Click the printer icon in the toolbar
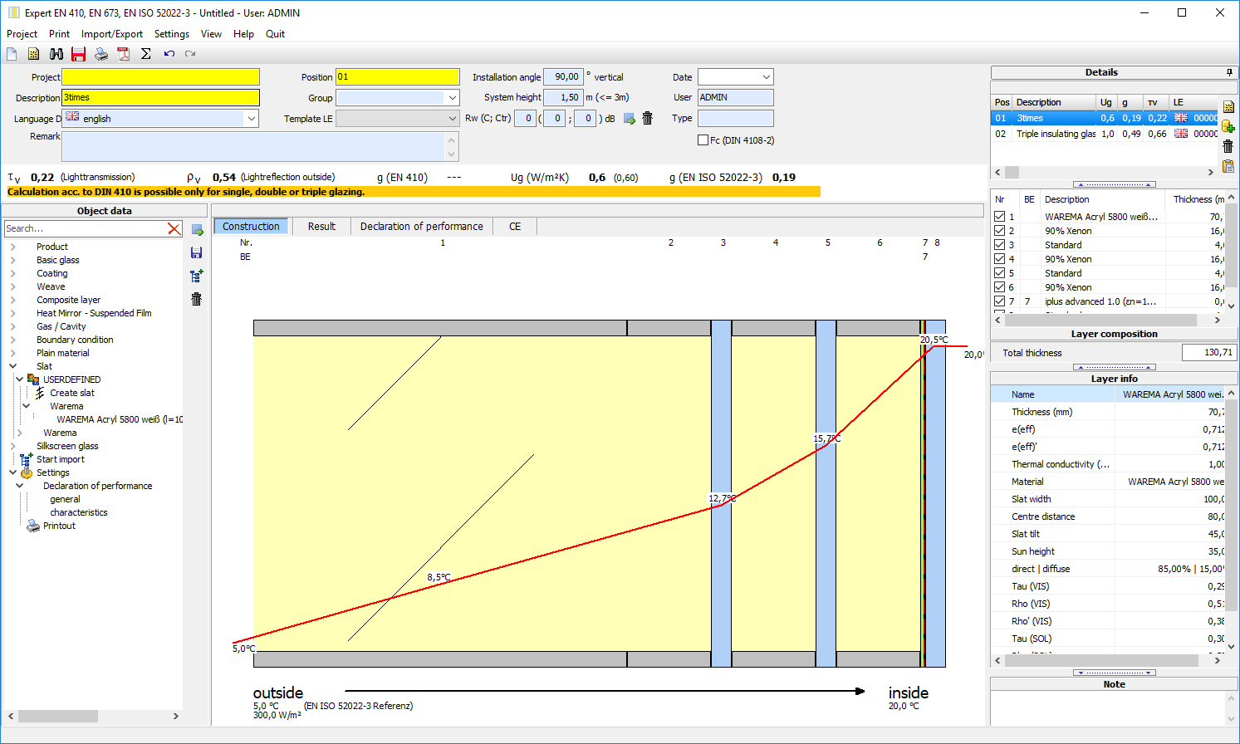This screenshot has height=744, width=1240. click(x=101, y=54)
